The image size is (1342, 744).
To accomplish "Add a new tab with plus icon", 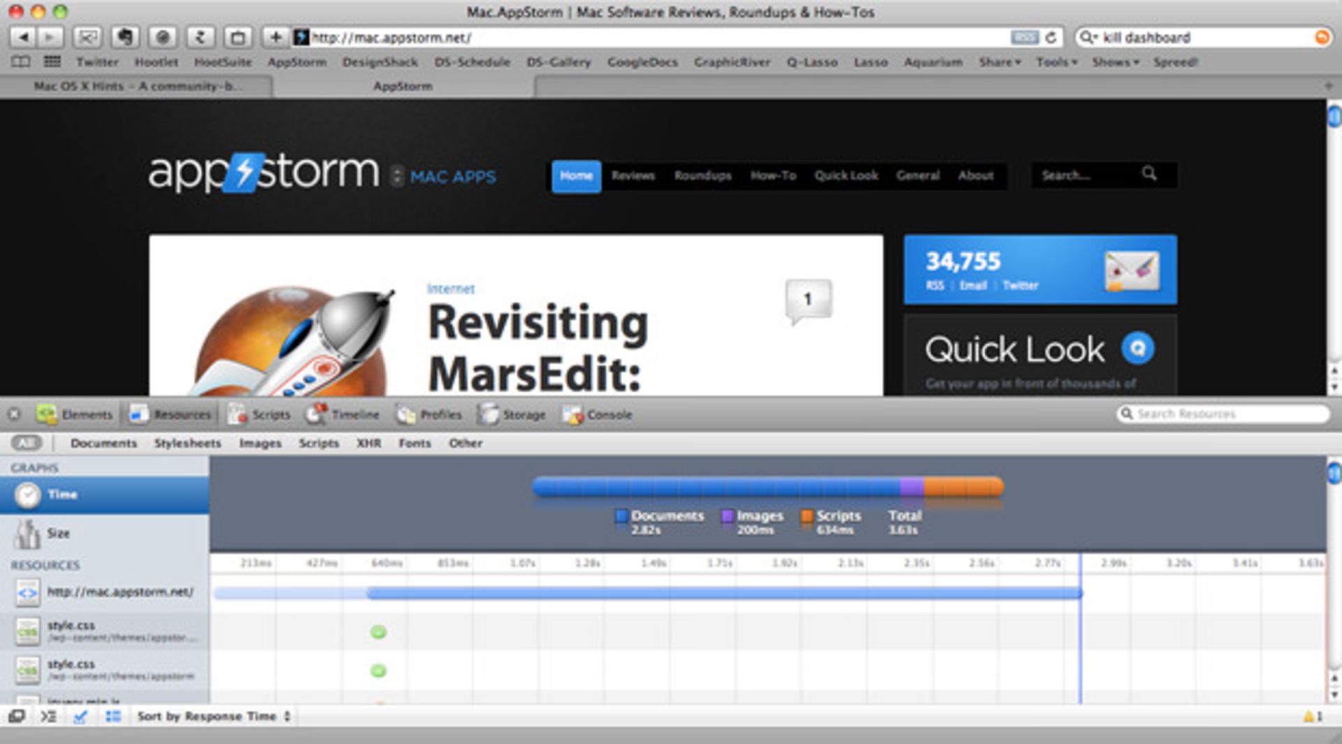I will click(x=1328, y=86).
